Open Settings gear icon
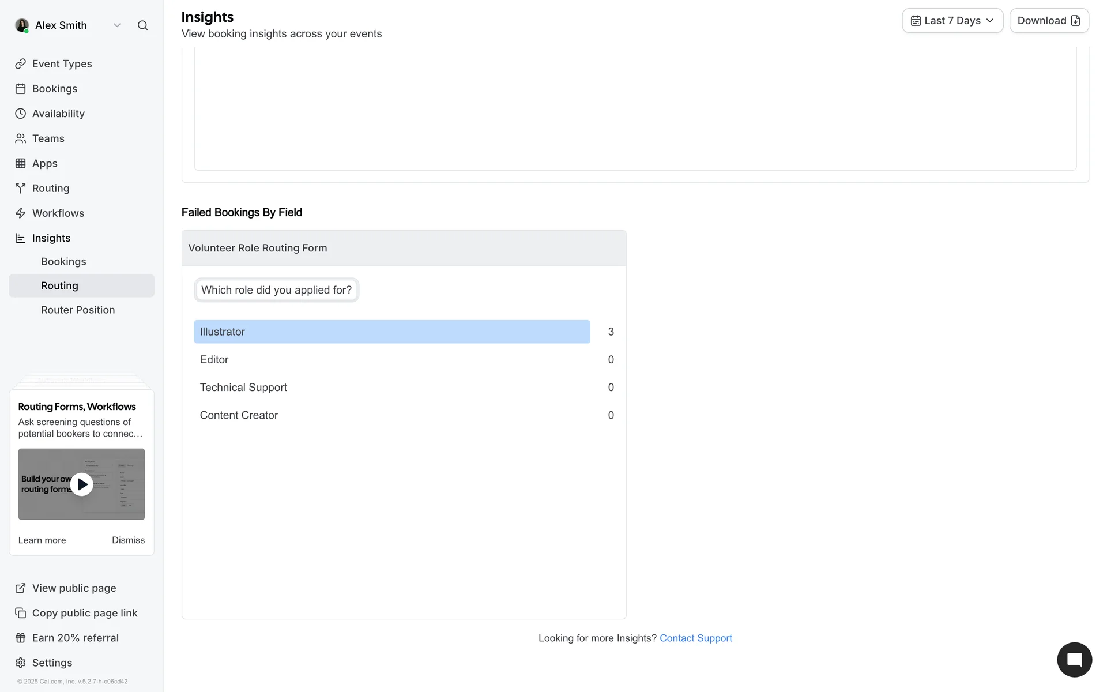The width and height of the screenshot is (1107, 692). 21,663
